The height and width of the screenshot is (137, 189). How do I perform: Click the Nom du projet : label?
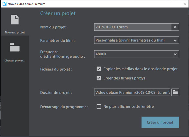[54, 27]
